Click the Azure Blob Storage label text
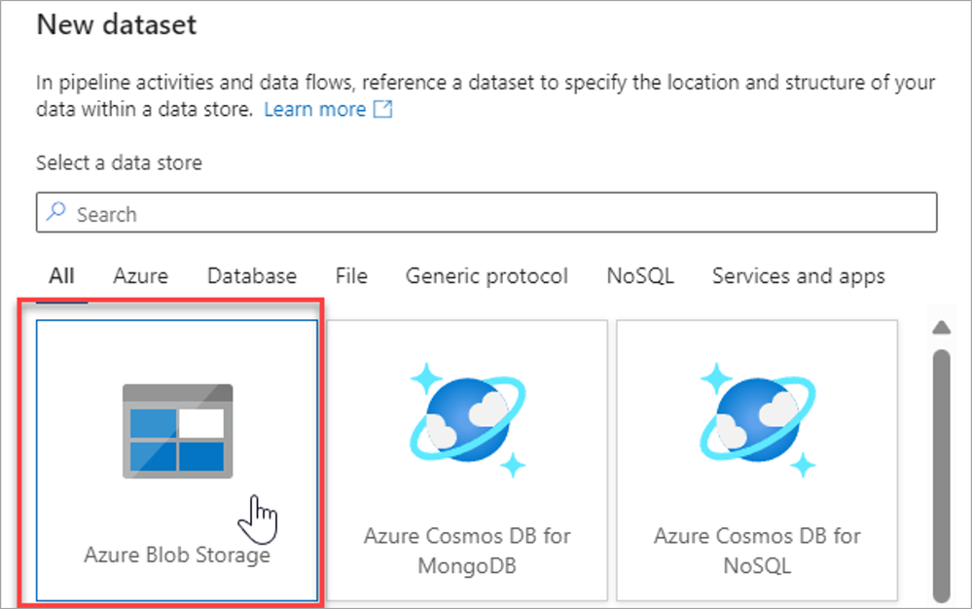The width and height of the screenshot is (972, 609). (x=177, y=555)
